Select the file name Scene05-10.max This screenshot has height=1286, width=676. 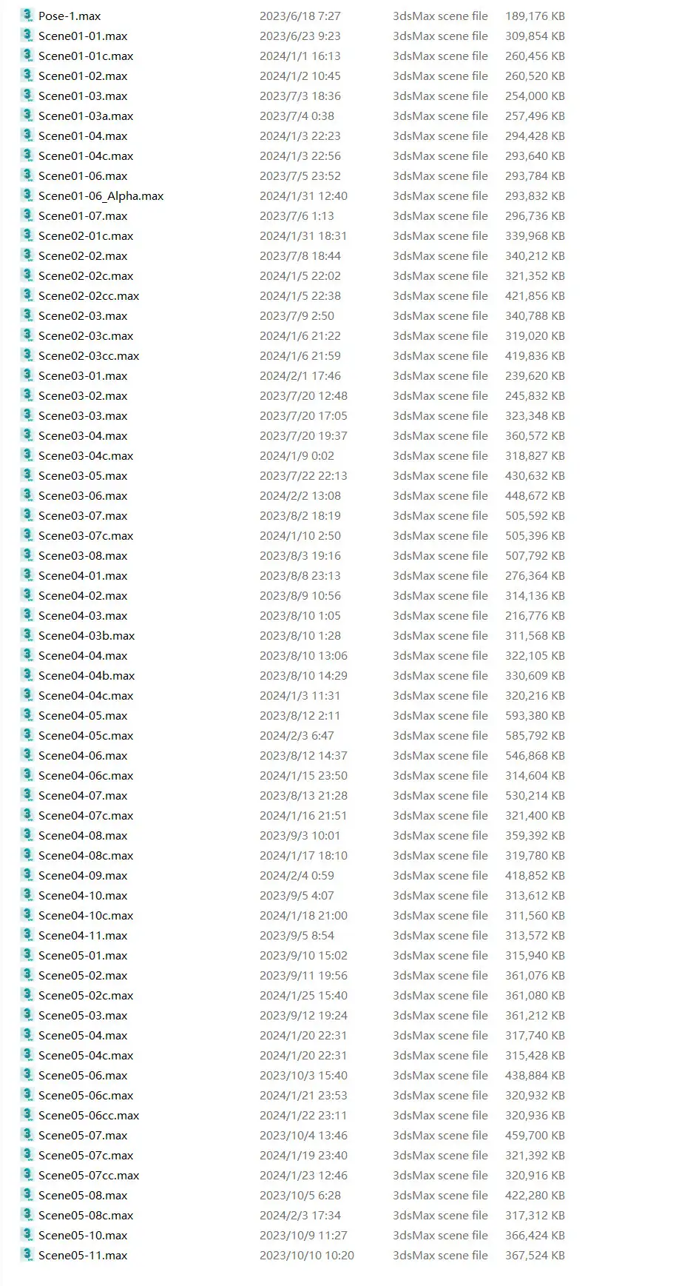coord(83,1235)
